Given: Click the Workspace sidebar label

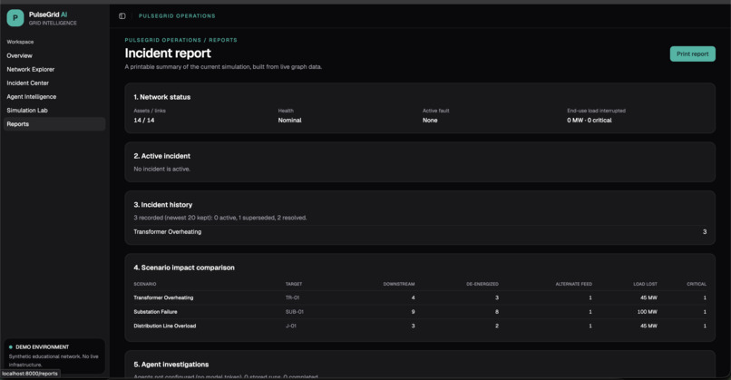Looking at the screenshot, I should tap(20, 42).
